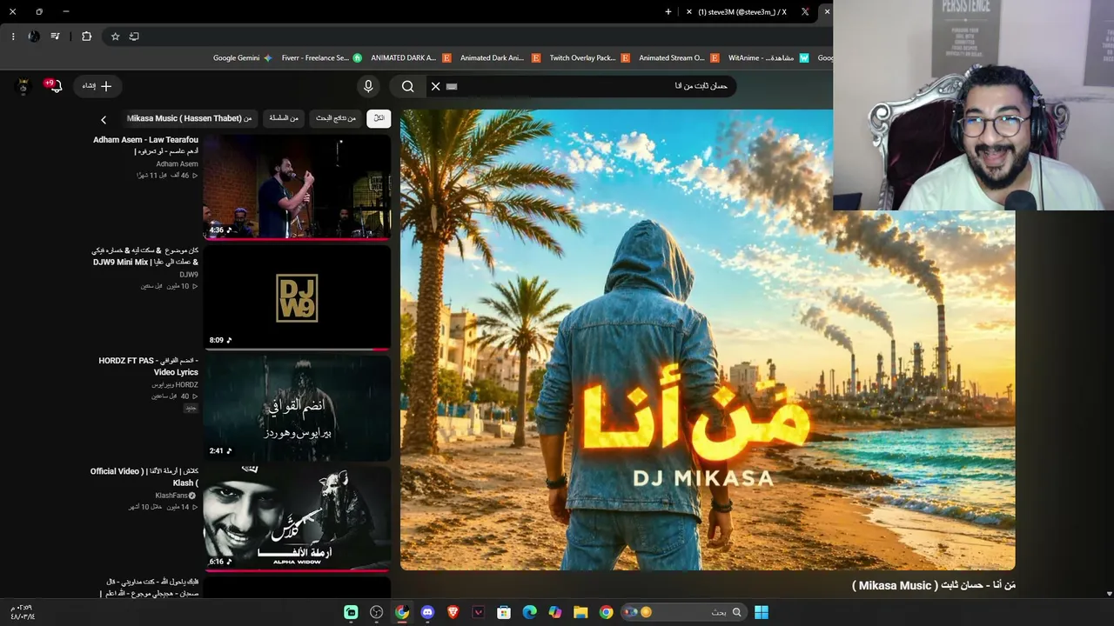Open the Animated Stream O... bookmark

point(679,58)
